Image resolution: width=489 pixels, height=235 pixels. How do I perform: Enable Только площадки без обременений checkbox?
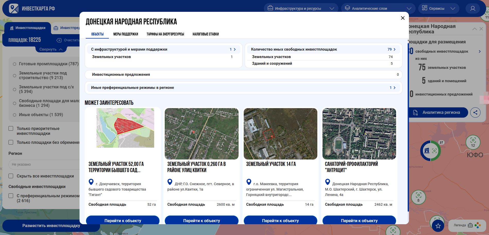[11, 142]
